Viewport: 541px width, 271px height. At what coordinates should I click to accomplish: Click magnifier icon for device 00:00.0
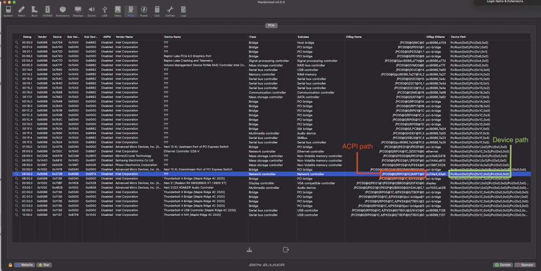click(x=16, y=43)
